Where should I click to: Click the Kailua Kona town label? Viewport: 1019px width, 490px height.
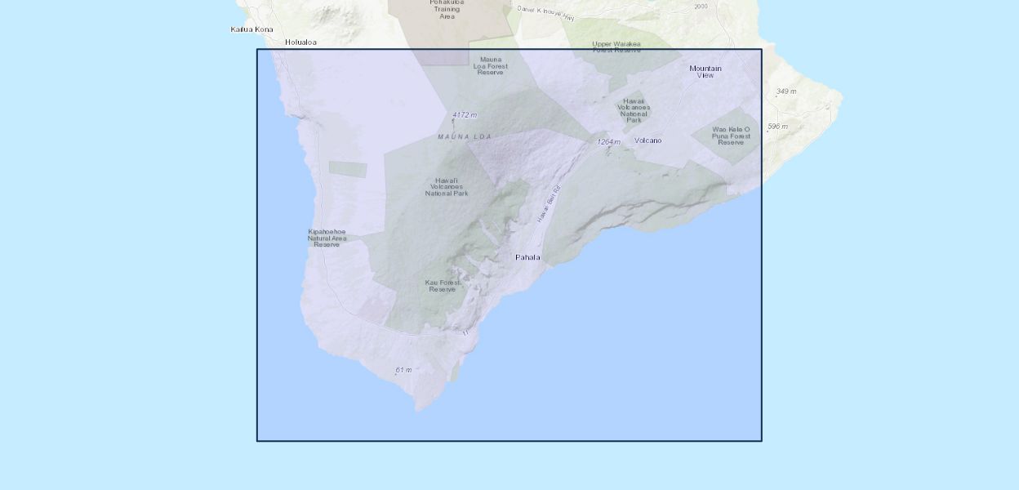tap(251, 29)
